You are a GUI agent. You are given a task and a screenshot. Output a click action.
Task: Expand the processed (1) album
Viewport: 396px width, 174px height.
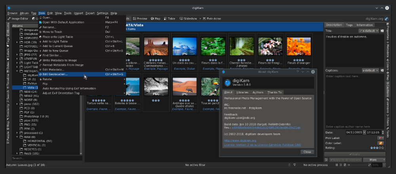(x=17, y=133)
